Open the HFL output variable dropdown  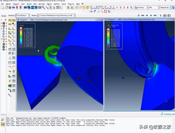(x=154, y=8)
